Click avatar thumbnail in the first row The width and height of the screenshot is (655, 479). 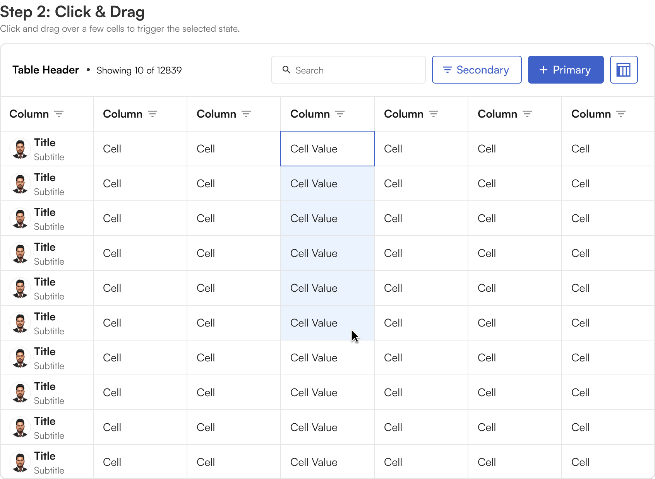20,149
